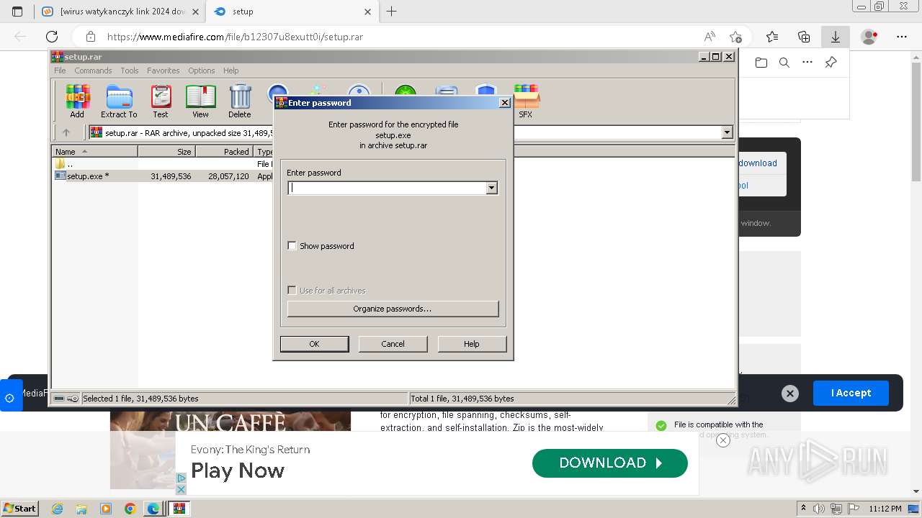Image resolution: width=922 pixels, height=518 pixels.
Task: Accept cookies with I Accept button
Action: [x=851, y=394]
